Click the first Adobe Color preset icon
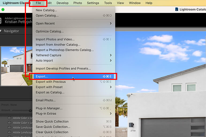Screen dimensions: 206x137 click(x=9, y=118)
